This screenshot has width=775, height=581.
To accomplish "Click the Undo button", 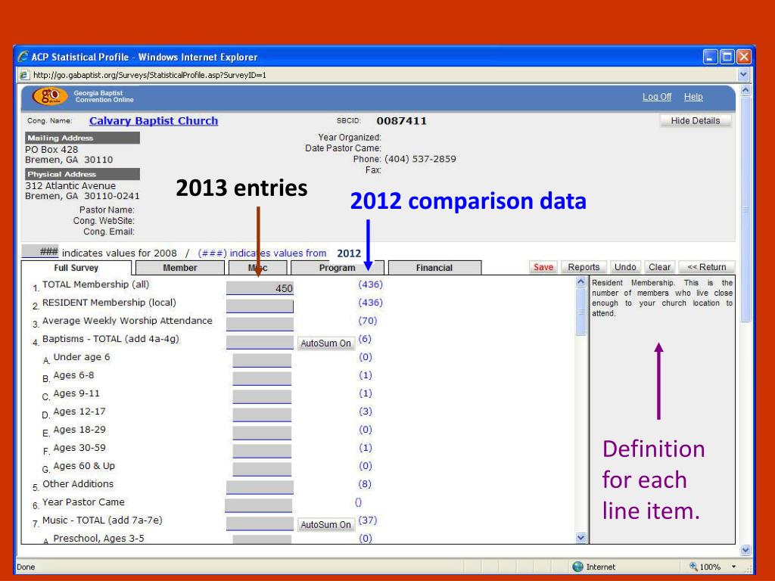I will (x=625, y=267).
